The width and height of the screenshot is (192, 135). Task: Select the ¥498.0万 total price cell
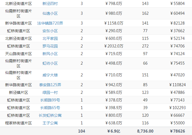click(114, 63)
